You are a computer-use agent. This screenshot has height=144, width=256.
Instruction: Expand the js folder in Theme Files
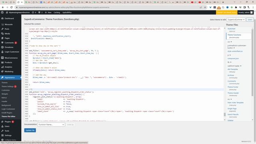[x=230, y=55]
